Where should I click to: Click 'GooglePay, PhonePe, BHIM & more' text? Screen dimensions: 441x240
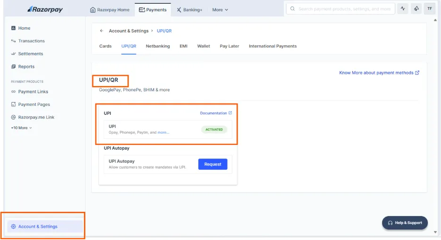[134, 90]
